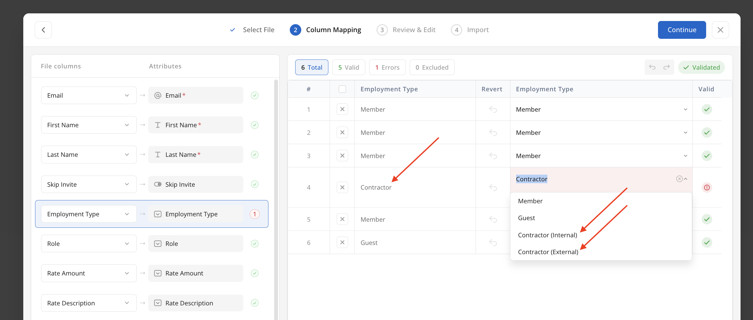Go to the Import step
Viewport: 753px width, 320px height.
[x=470, y=30]
